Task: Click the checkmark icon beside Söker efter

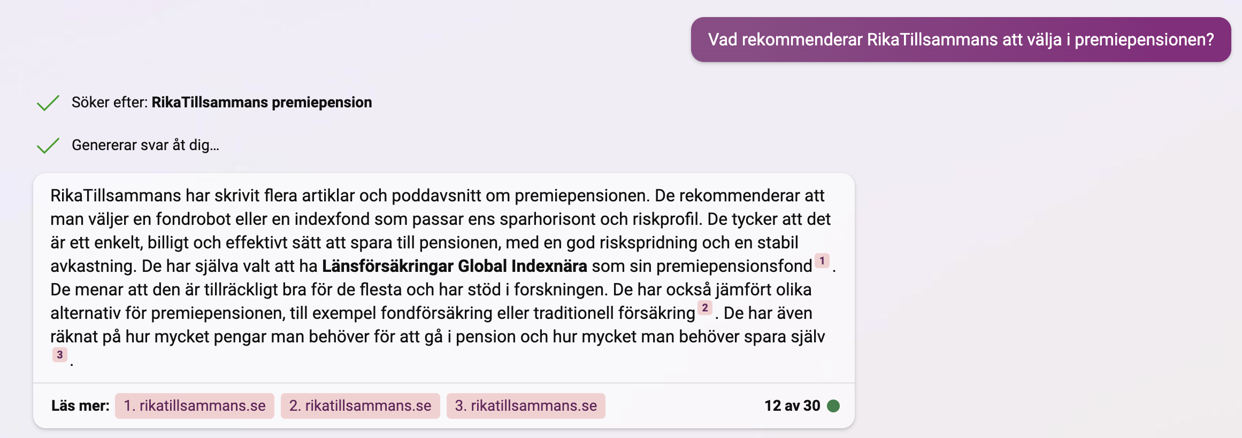Action: pos(48,103)
